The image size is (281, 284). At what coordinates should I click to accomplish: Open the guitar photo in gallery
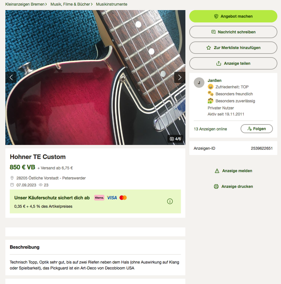point(95,77)
